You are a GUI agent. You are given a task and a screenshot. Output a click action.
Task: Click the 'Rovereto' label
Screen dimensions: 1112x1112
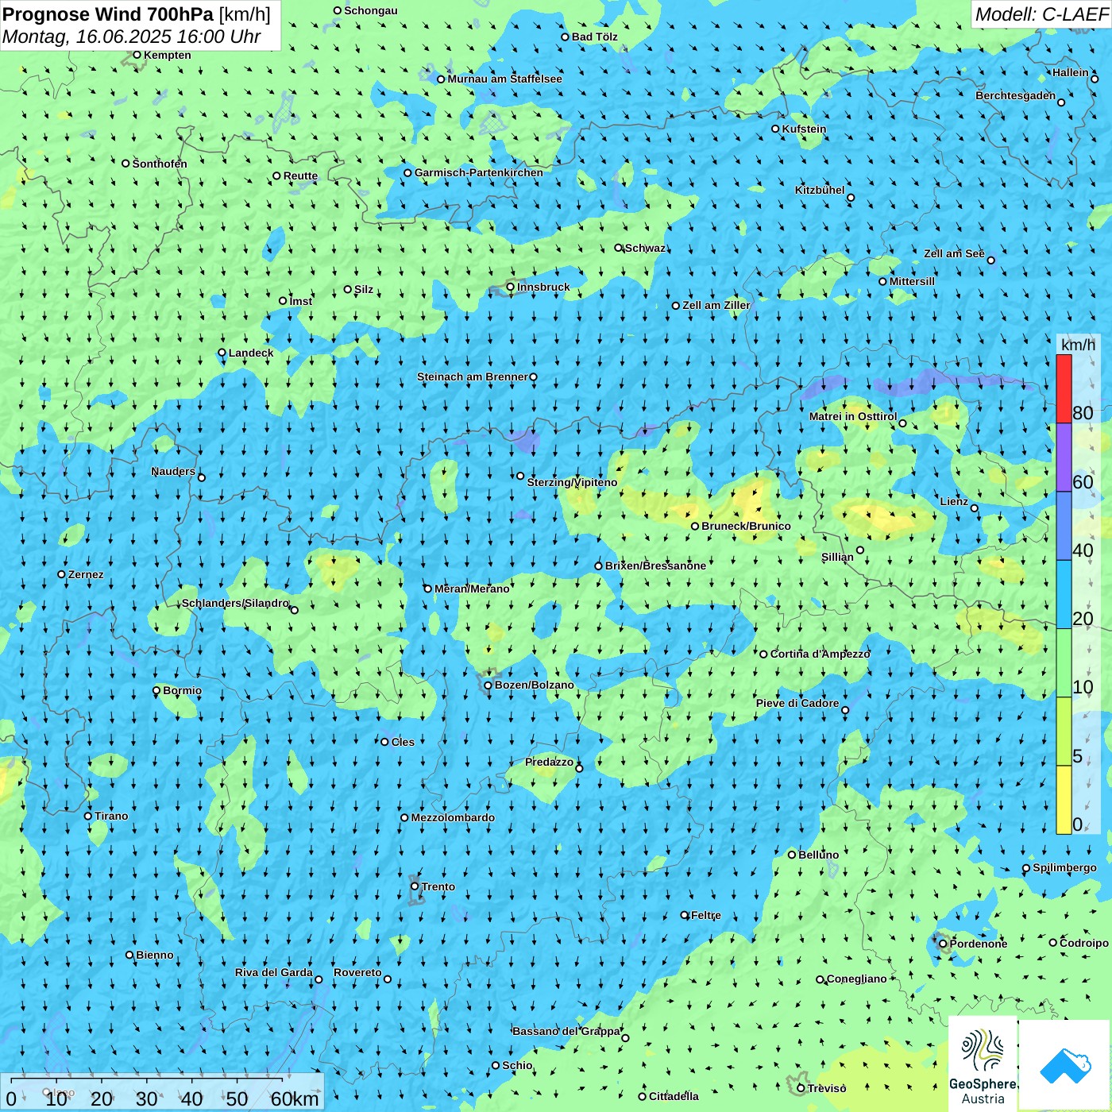point(357,972)
